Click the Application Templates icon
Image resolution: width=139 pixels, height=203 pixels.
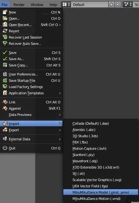point(5,93)
